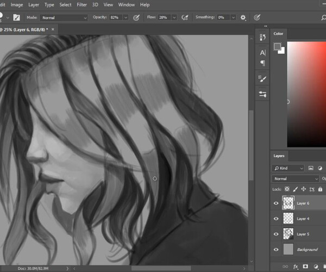Filter layers by pixel type icon

click(311, 168)
